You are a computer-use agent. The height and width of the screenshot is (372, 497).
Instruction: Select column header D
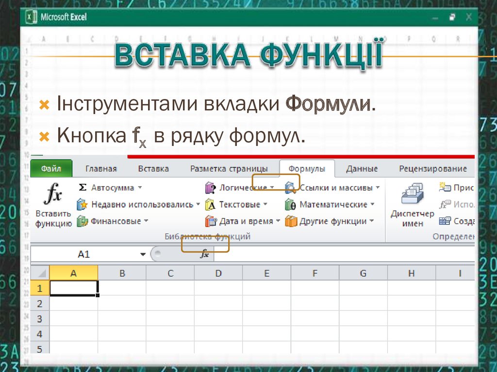[x=218, y=273]
